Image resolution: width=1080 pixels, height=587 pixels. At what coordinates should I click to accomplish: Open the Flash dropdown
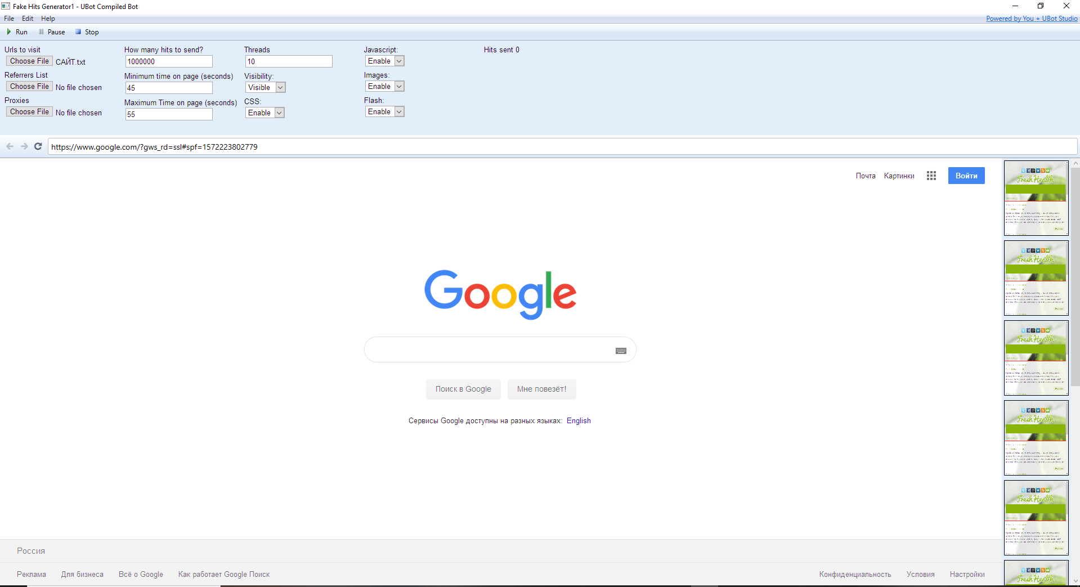pos(385,111)
